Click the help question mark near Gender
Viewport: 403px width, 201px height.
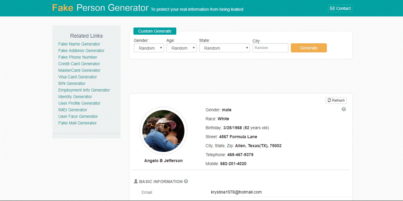click(x=344, y=109)
